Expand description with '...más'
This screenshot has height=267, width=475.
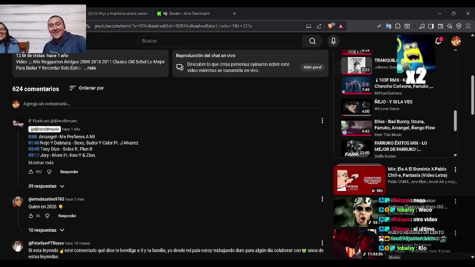pos(90,68)
